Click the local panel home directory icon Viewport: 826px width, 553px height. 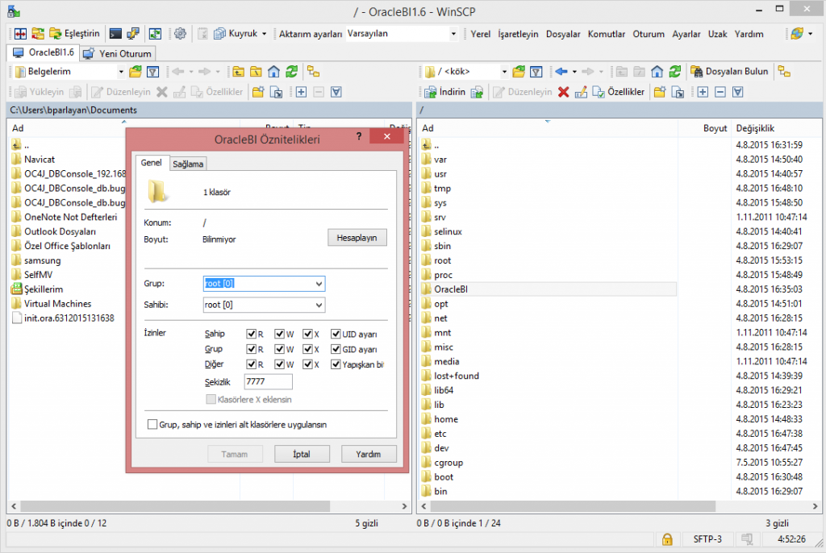(273, 72)
